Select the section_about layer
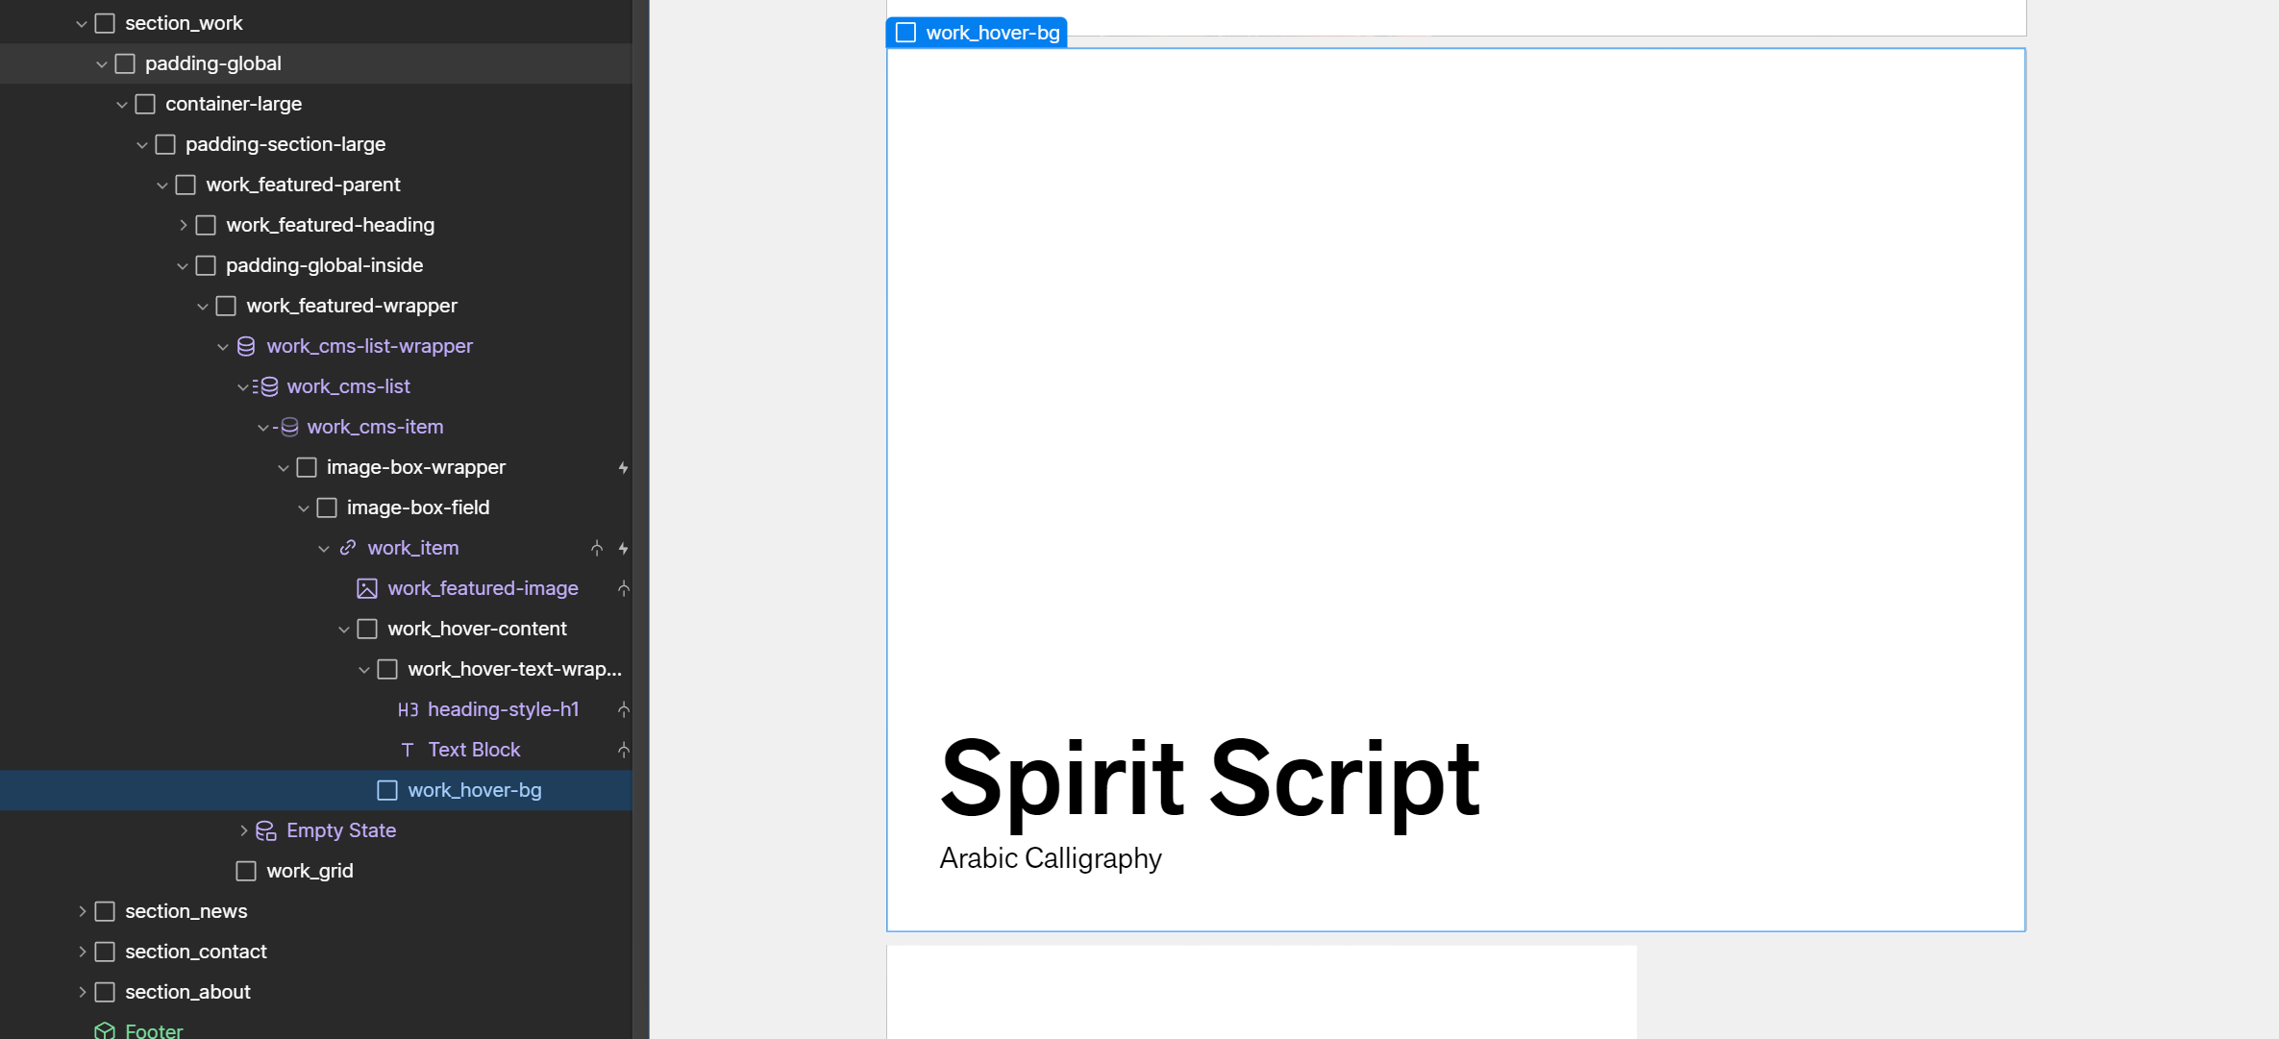This screenshot has width=2279, height=1039. 187,992
